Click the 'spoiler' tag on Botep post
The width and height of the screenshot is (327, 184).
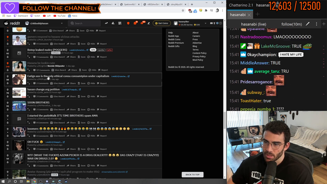tap(101, 50)
